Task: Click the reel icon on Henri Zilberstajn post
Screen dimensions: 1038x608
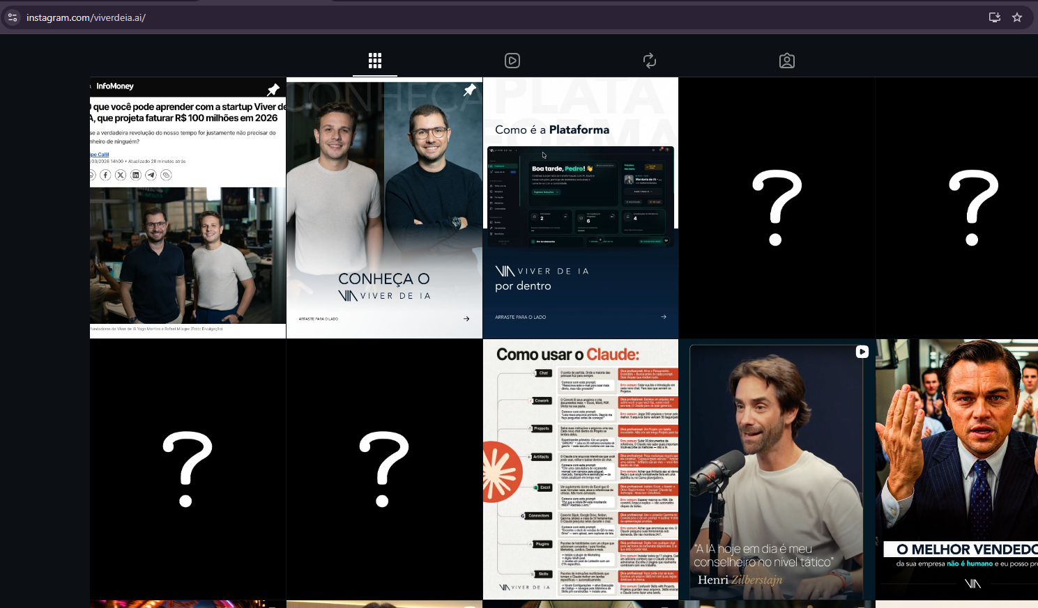Action: pos(862,352)
